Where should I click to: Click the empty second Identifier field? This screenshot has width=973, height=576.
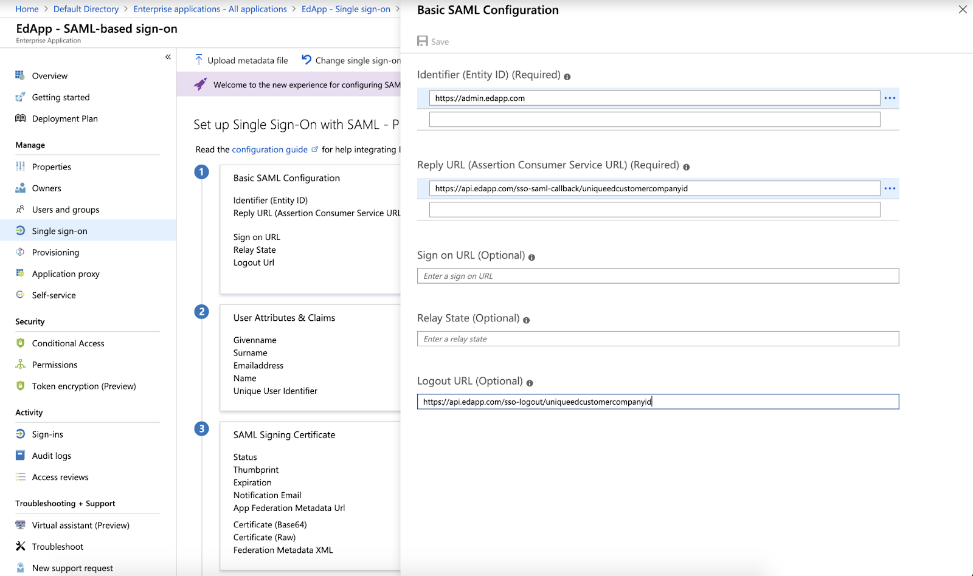coord(654,119)
